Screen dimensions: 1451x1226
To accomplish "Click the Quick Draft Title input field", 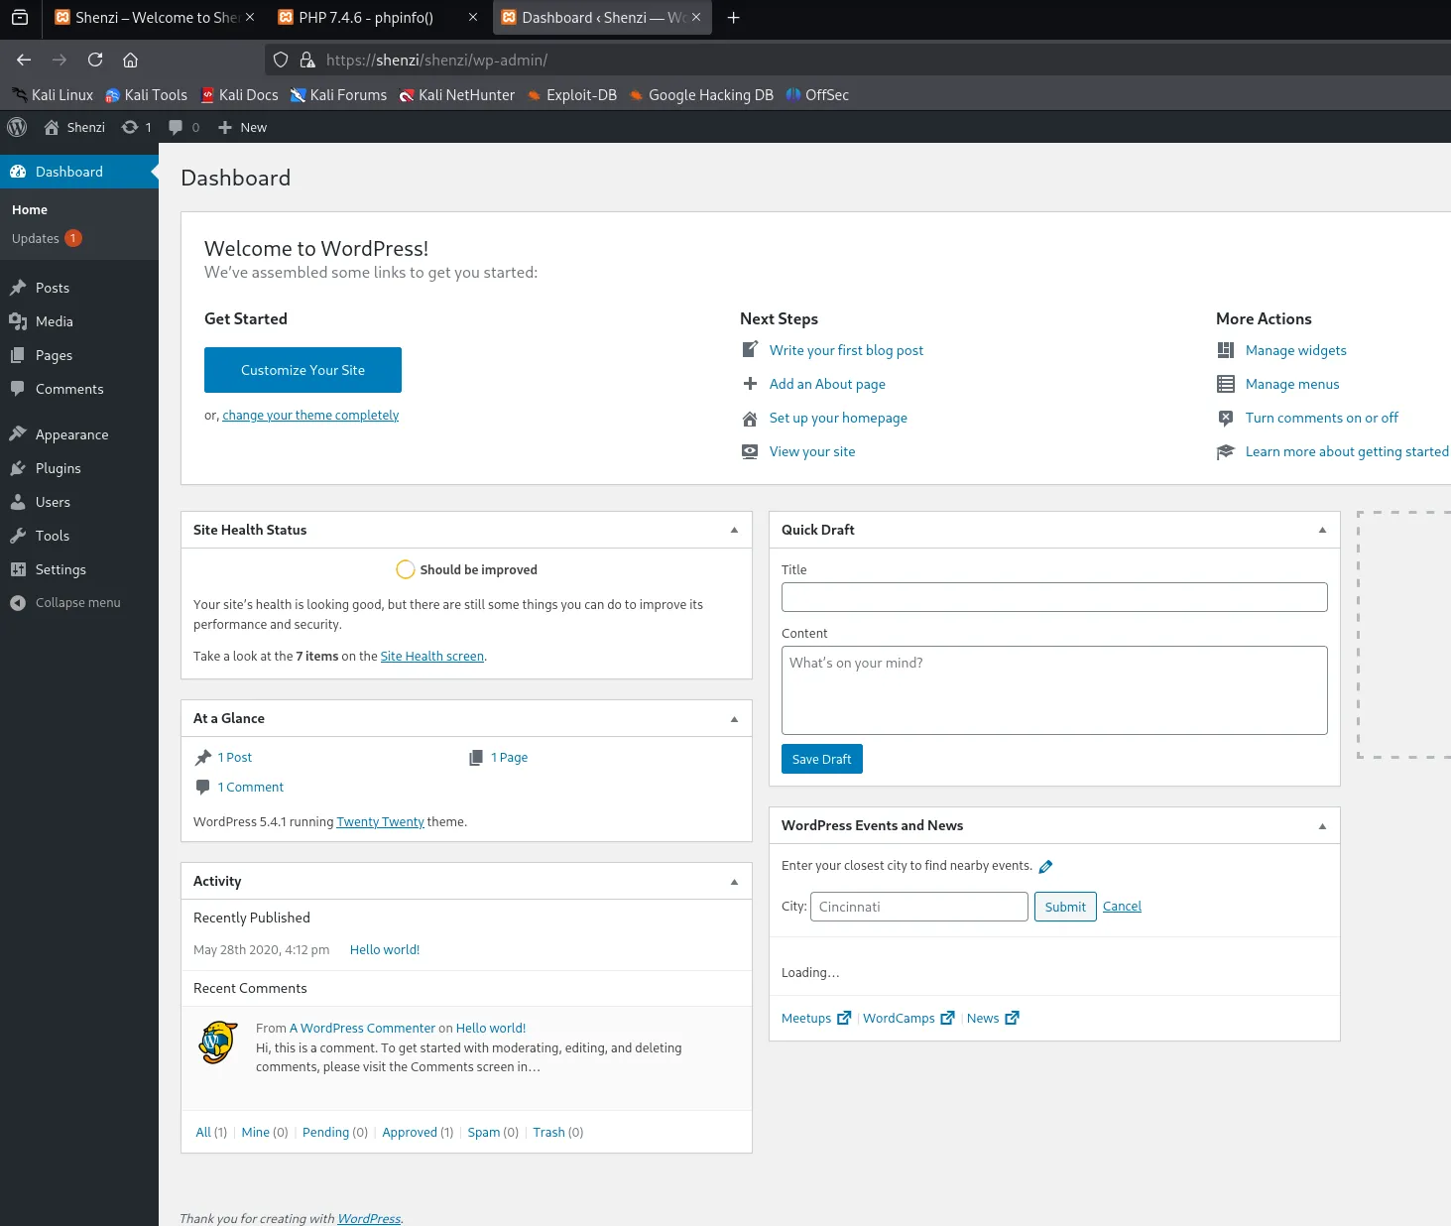I will pos(1054,597).
